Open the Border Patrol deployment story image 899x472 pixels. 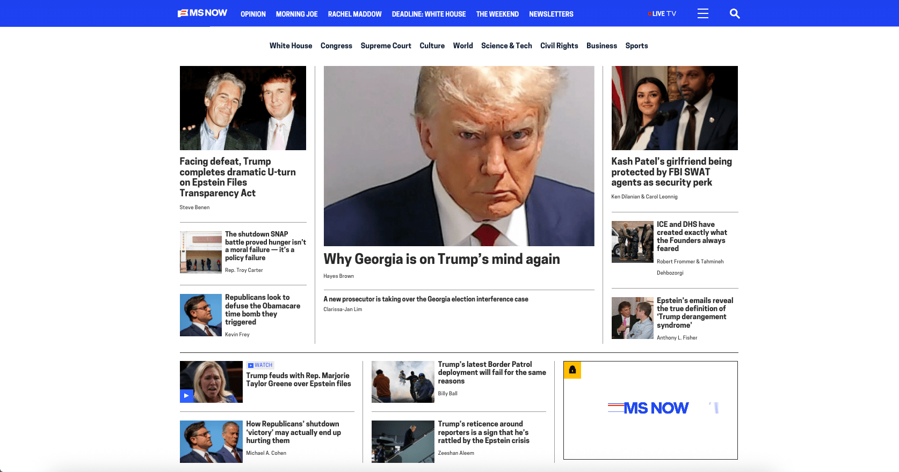coord(402,382)
